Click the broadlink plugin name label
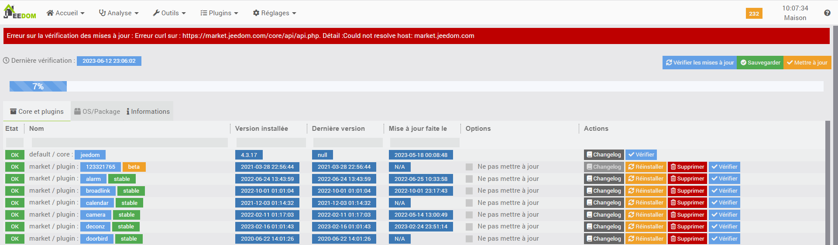The width and height of the screenshot is (838, 245). [x=98, y=191]
